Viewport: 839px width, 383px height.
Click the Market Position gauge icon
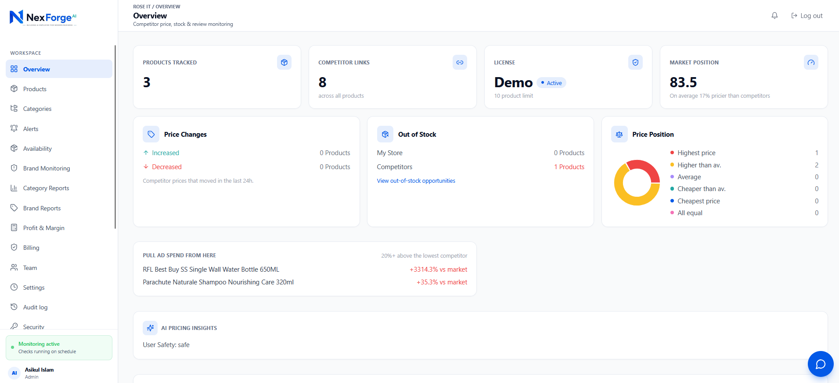tap(811, 62)
